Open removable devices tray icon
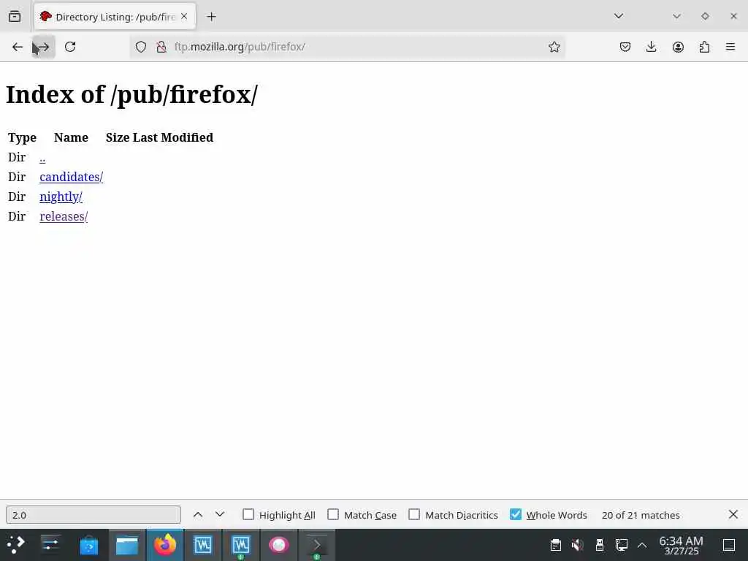Image resolution: width=748 pixels, height=561 pixels. [600, 545]
